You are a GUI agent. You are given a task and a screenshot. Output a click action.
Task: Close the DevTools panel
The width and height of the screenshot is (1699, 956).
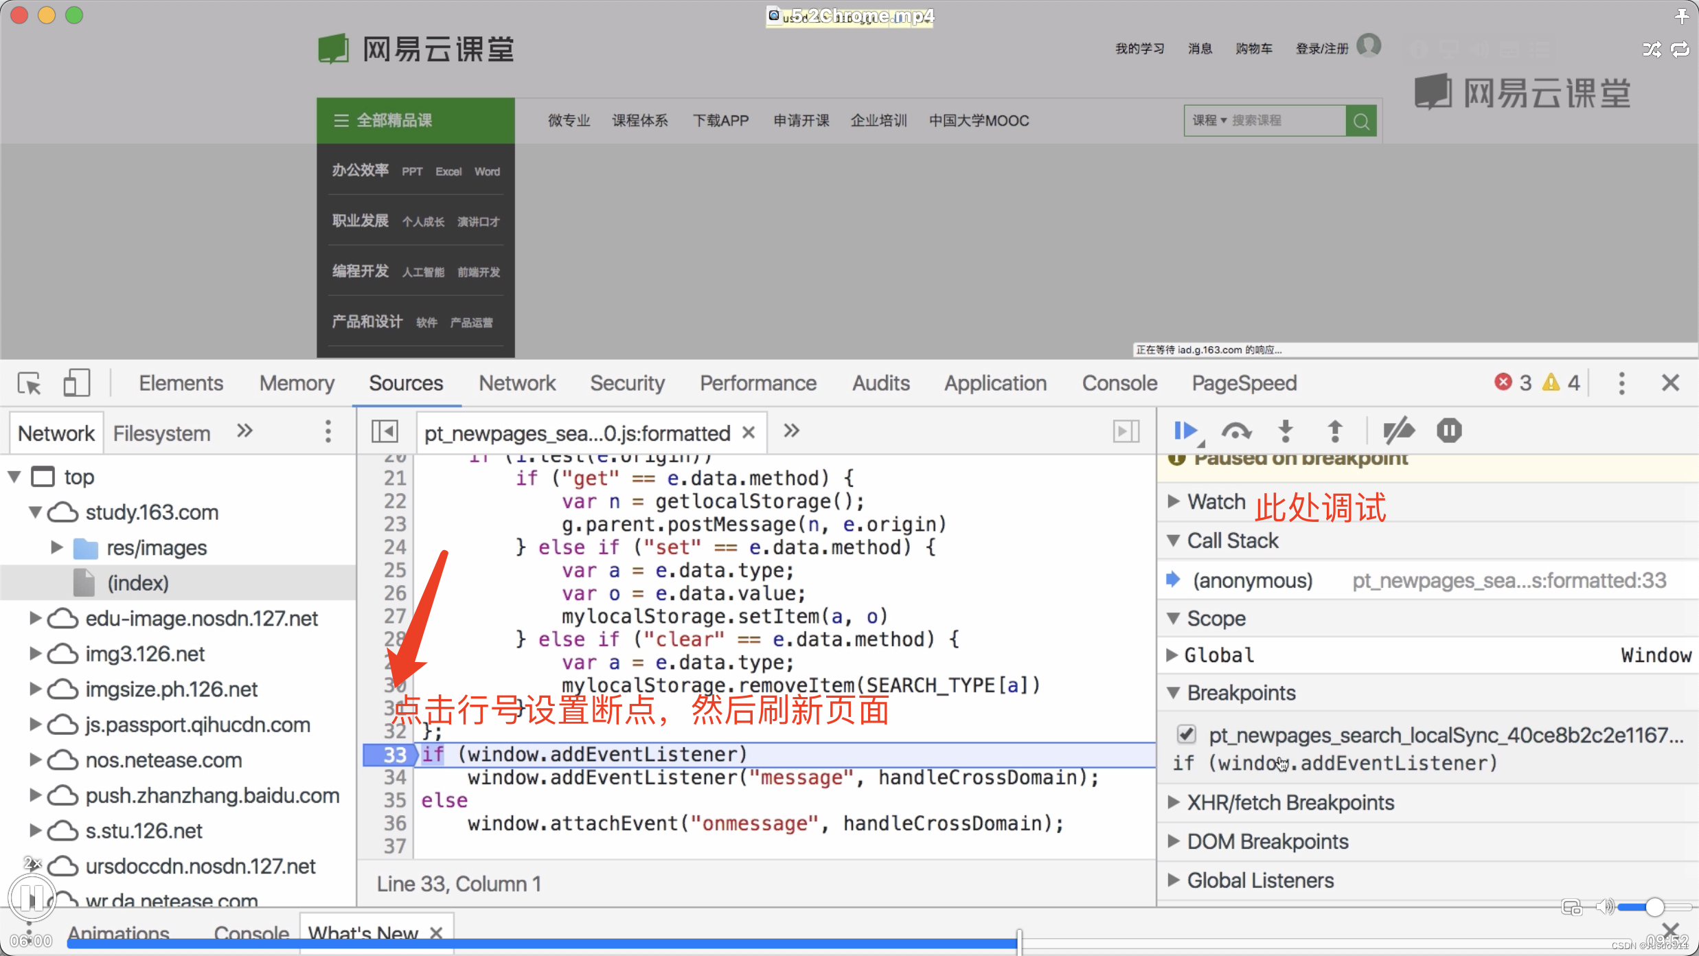click(x=1670, y=383)
